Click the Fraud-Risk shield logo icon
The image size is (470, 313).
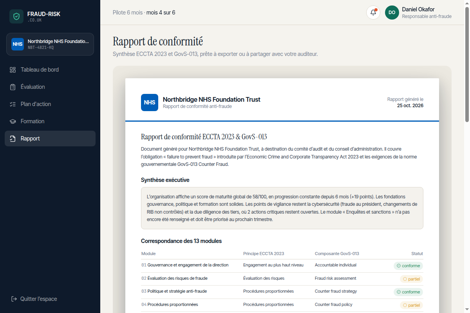16,16
